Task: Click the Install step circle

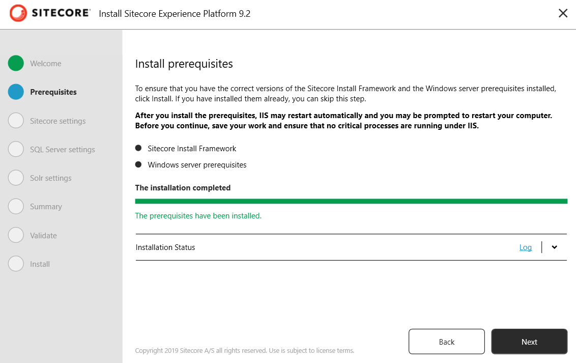Action: coord(16,264)
